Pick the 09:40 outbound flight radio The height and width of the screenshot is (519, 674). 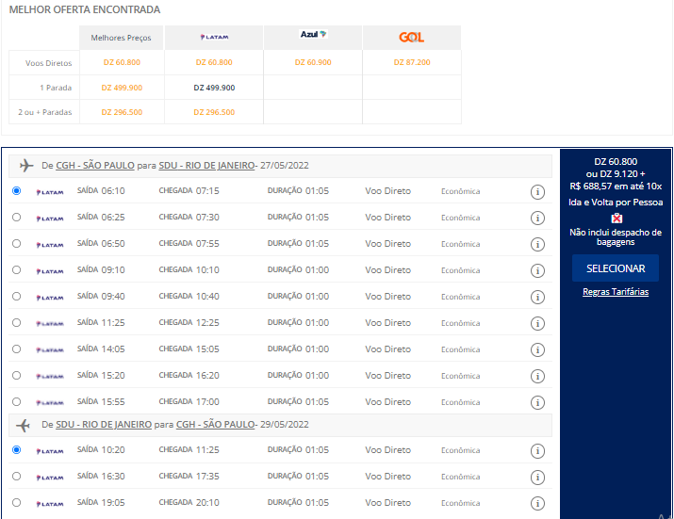[x=16, y=296]
